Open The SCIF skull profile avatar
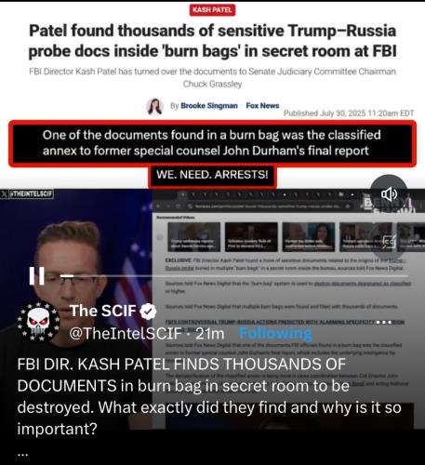Viewport: 425px width, 465px height. (38, 322)
